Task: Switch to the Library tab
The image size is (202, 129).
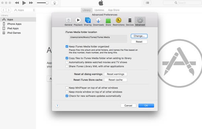Action: [x=87, y=10]
